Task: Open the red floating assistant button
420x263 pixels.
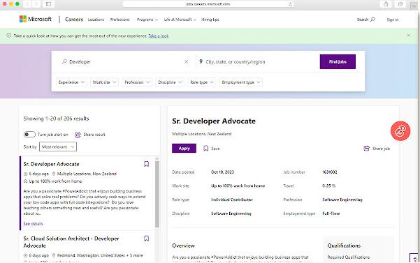Action: [x=400, y=131]
